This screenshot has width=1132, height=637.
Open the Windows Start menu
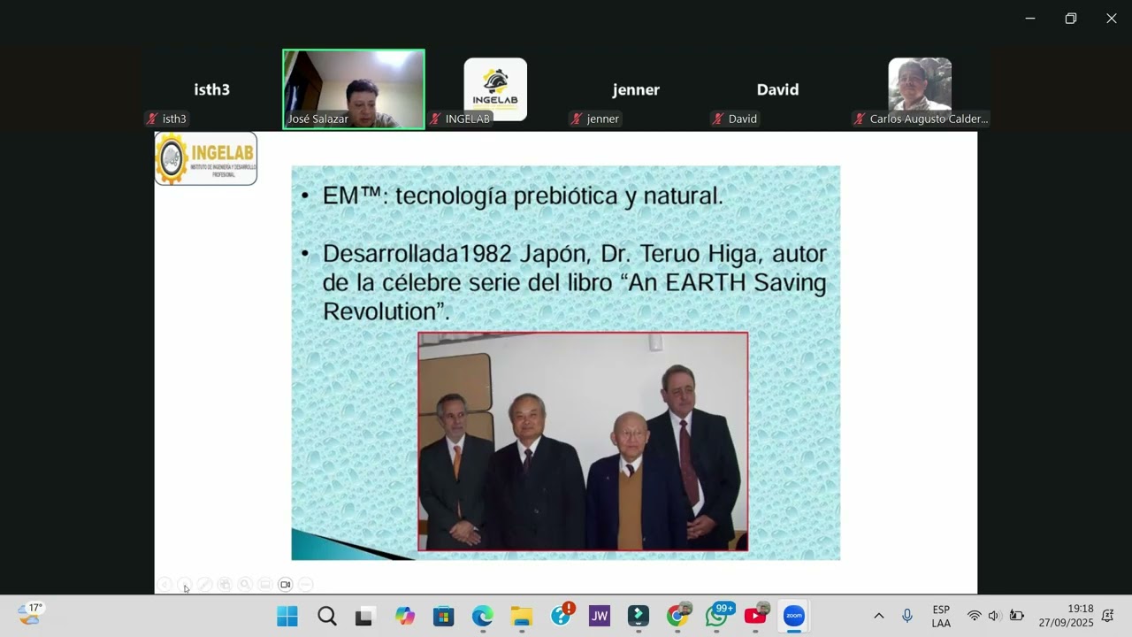click(x=287, y=616)
